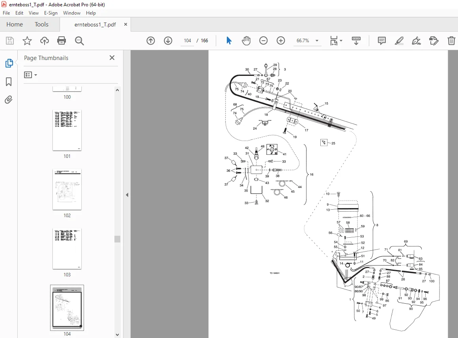Open the Help menu
The image size is (458, 338).
pyautogui.click(x=91, y=13)
